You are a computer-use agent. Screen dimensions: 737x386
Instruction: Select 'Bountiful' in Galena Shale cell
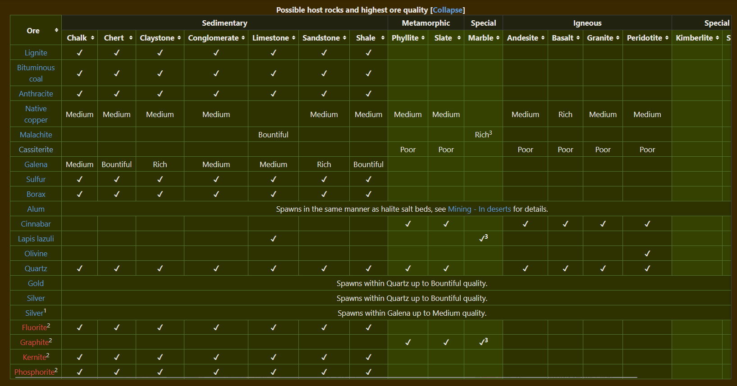[368, 164]
